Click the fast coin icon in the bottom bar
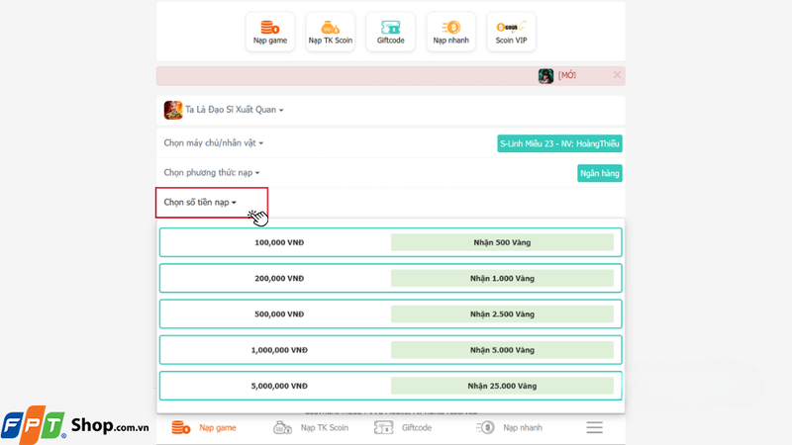 (485, 428)
